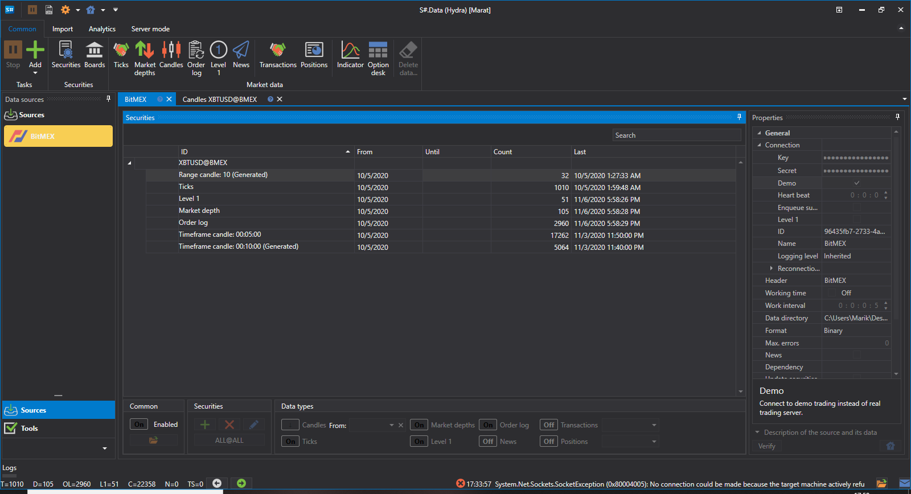911x494 pixels.
Task: Open the Add button dropdown arrow
Action: [x=35, y=73]
